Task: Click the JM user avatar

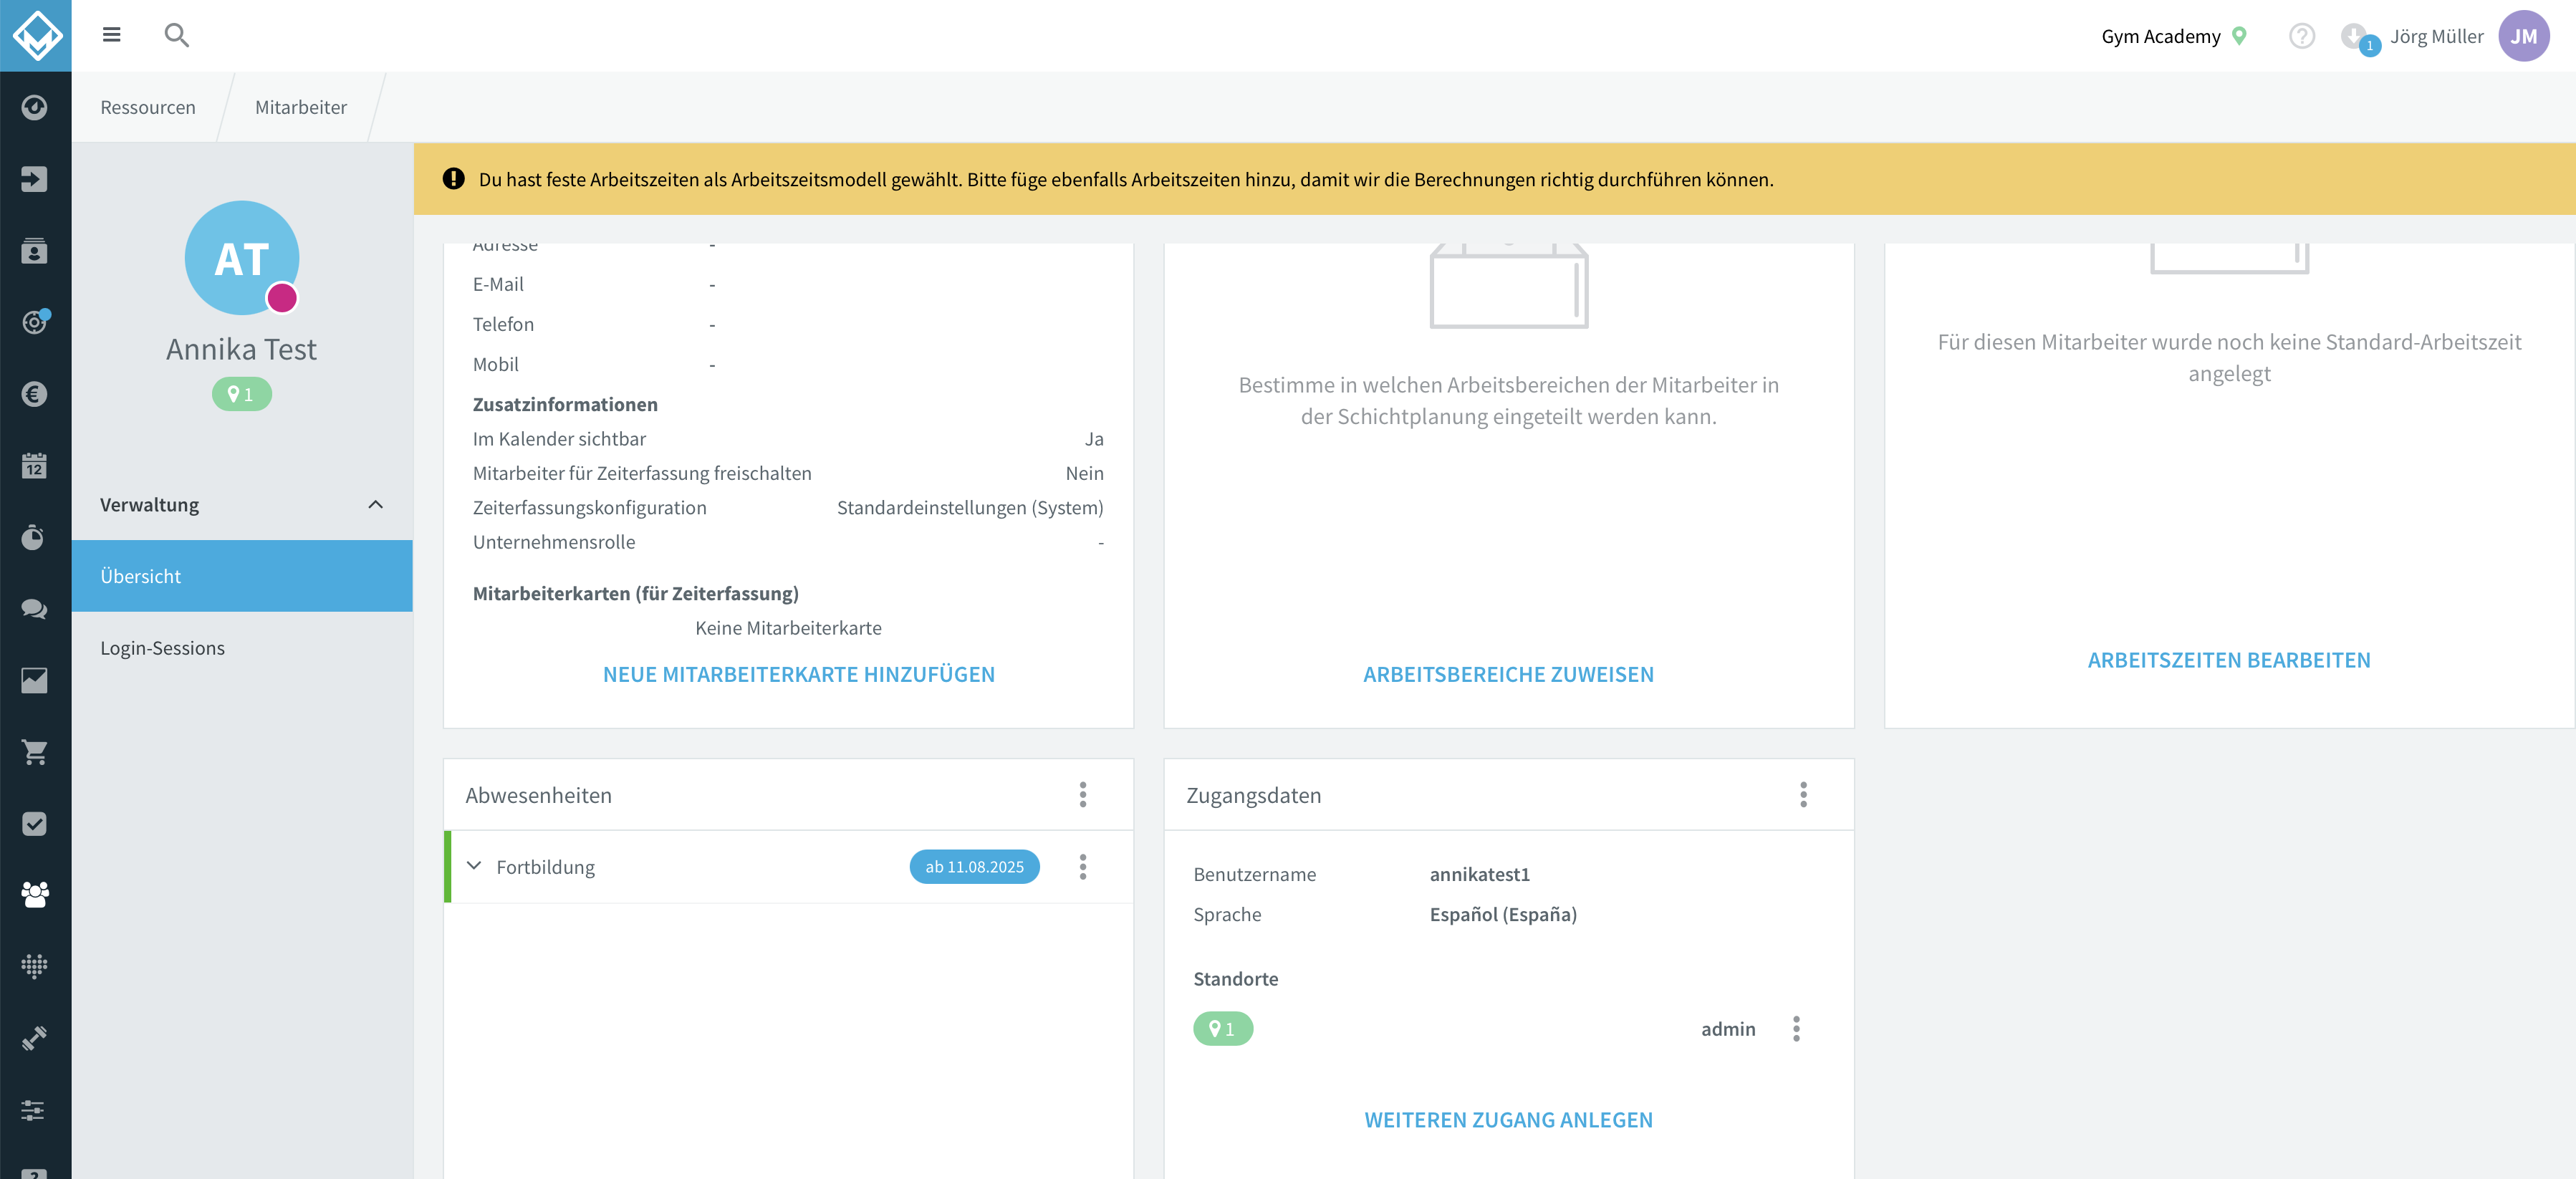Action: pyautogui.click(x=2523, y=36)
